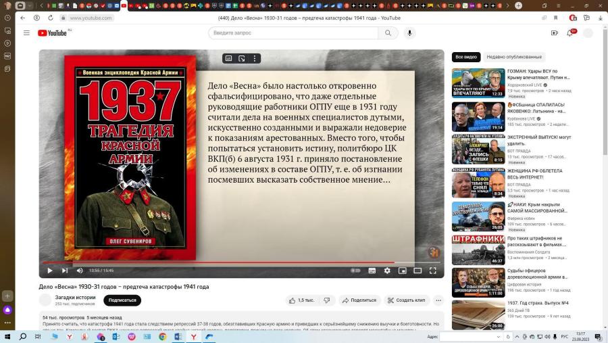Switch to miniplayer mode
The width and height of the screenshot is (608, 343).
[403, 271]
